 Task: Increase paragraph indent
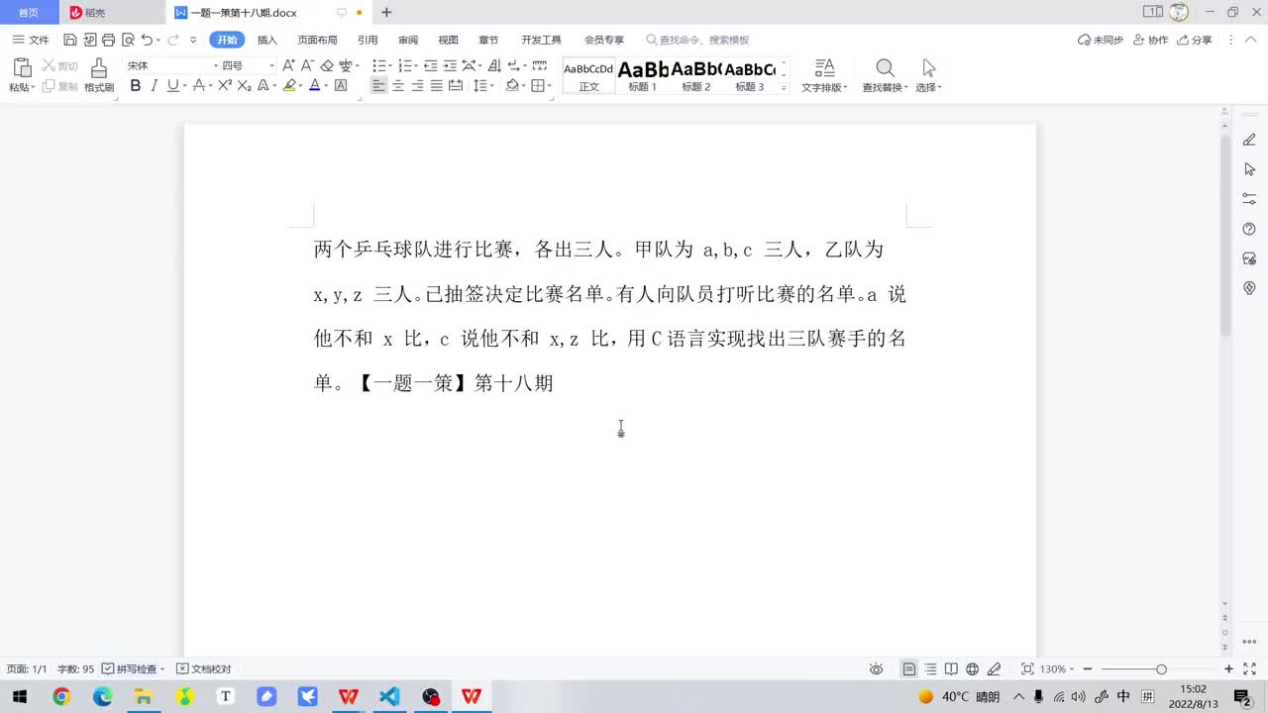pyautogui.click(x=450, y=65)
